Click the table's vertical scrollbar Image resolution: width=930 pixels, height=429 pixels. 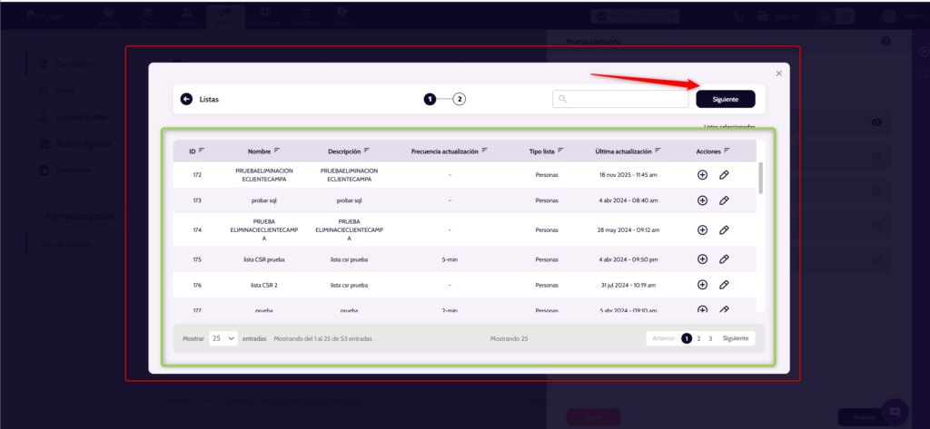(760, 178)
